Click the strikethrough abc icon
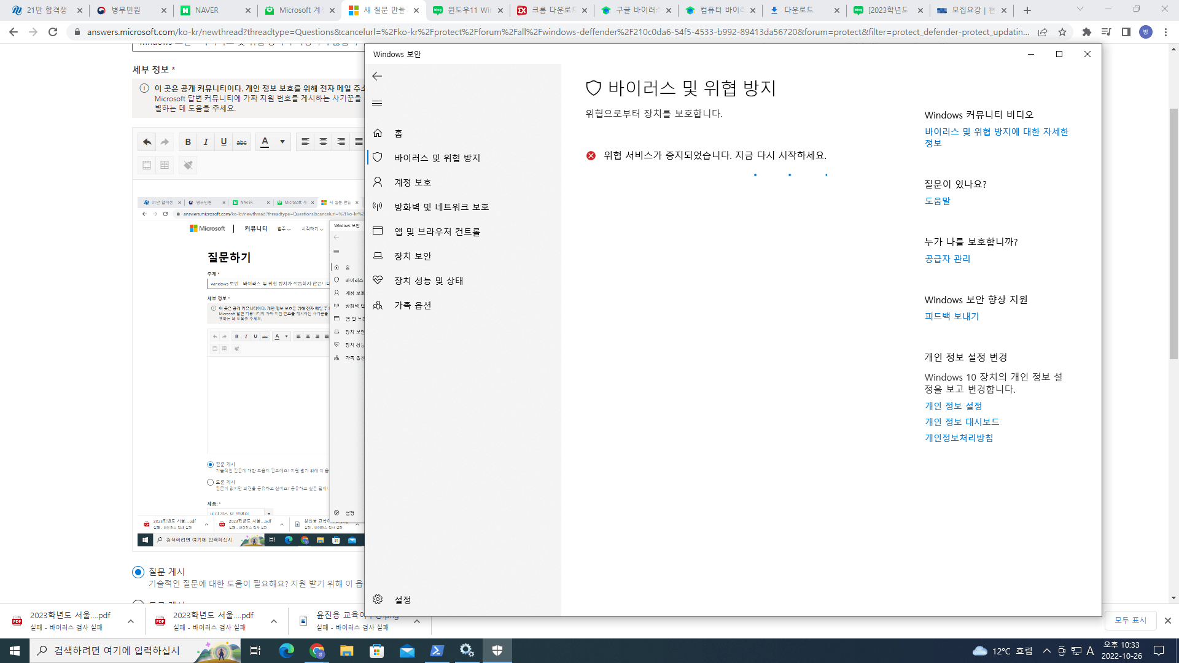The image size is (1179, 663). 241,142
